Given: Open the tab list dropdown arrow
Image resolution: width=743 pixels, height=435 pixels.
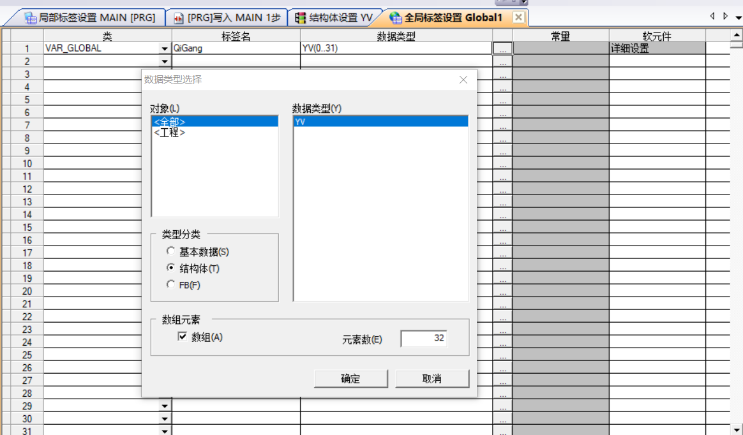Looking at the screenshot, I should [x=737, y=18].
